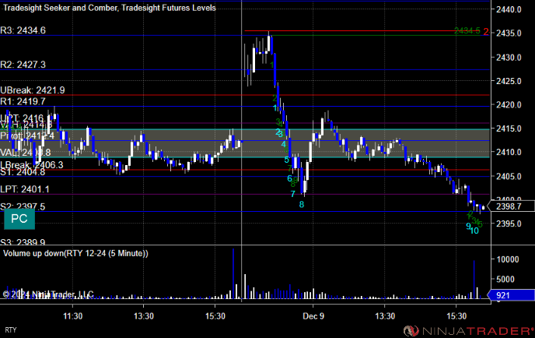
Task: Click the 11:30 time axis label
Action: (x=72, y=316)
